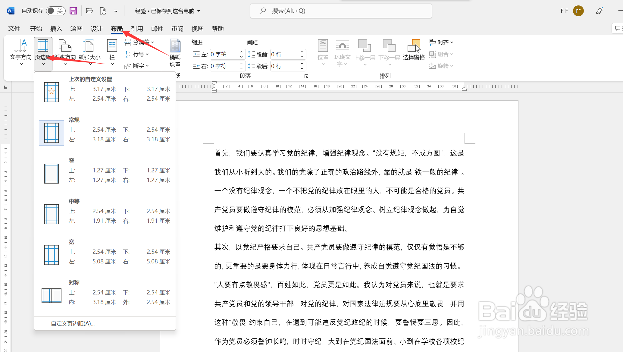The height and width of the screenshot is (352, 623).
Task: Select the 宽 wide margin preset
Action: point(105,254)
